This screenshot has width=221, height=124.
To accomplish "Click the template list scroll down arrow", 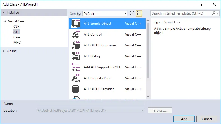I will pyautogui.click(x=148, y=97).
